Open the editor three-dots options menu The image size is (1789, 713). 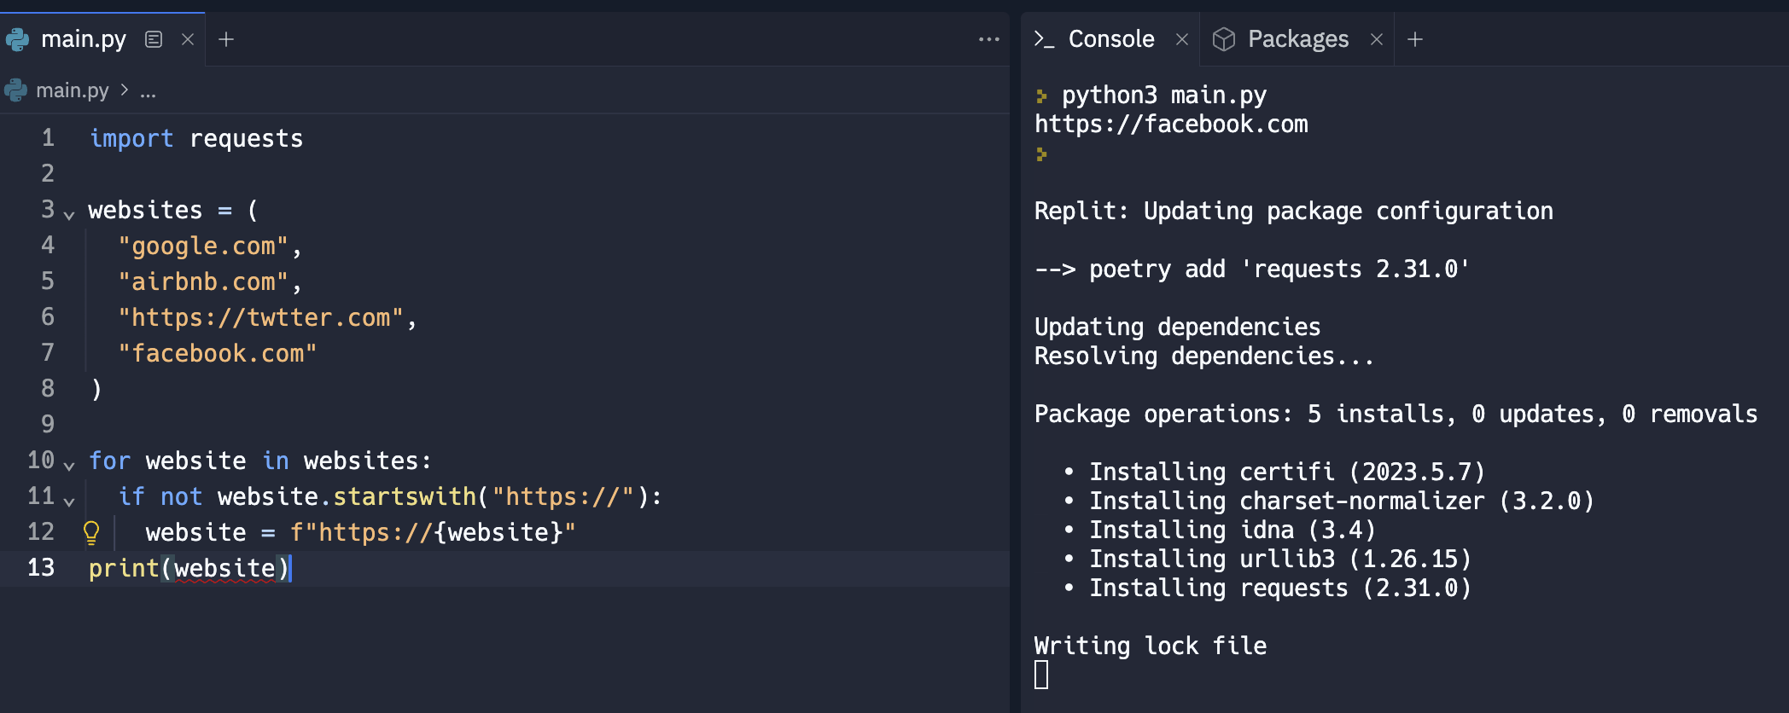pyautogui.click(x=988, y=39)
